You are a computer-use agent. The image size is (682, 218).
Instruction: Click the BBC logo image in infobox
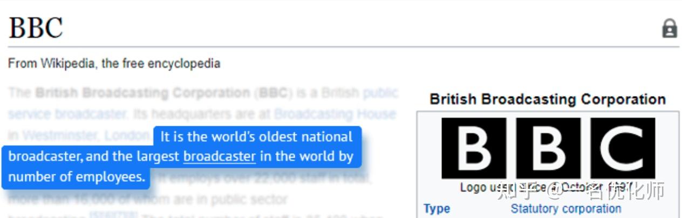coord(548,148)
